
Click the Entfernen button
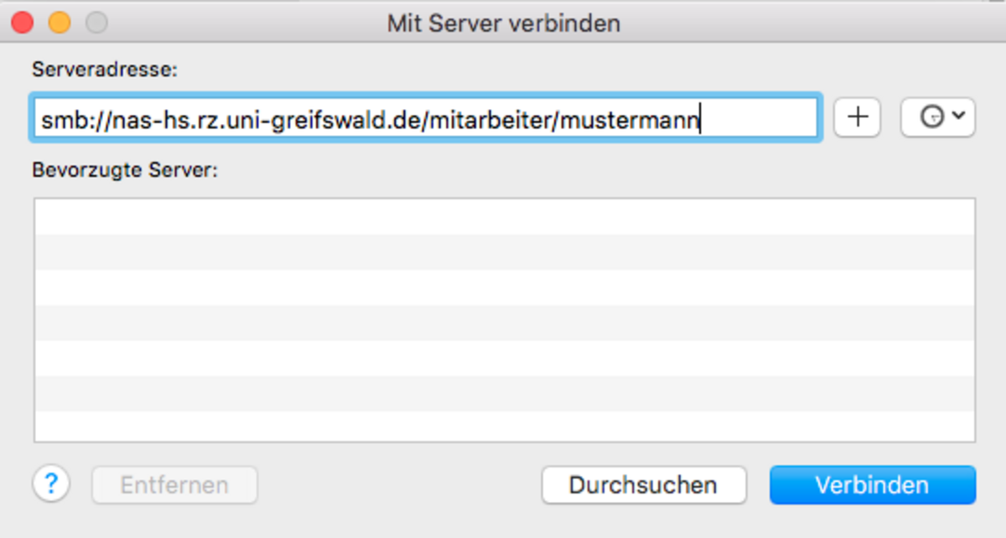point(174,485)
